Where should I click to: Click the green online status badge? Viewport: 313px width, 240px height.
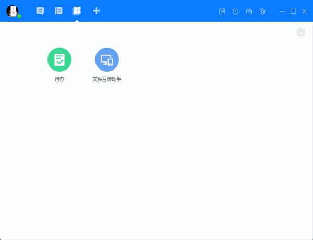[19, 16]
